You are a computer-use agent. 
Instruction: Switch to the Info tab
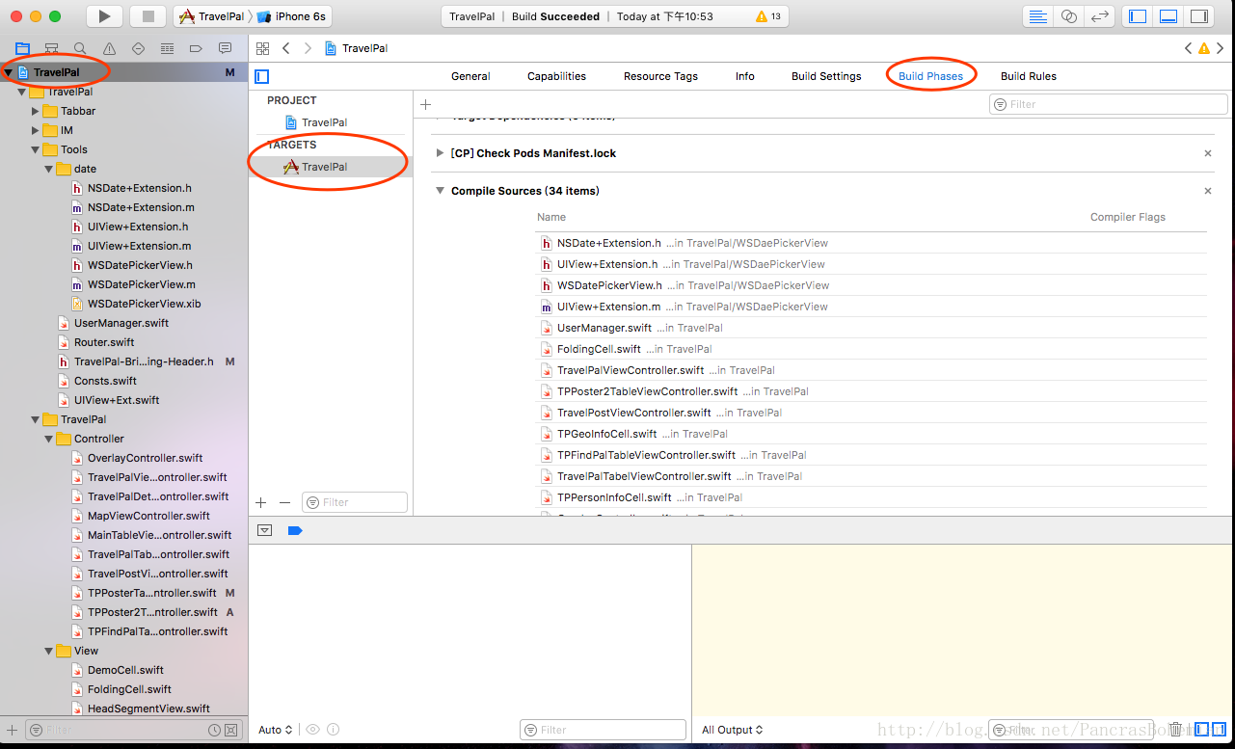click(x=745, y=76)
